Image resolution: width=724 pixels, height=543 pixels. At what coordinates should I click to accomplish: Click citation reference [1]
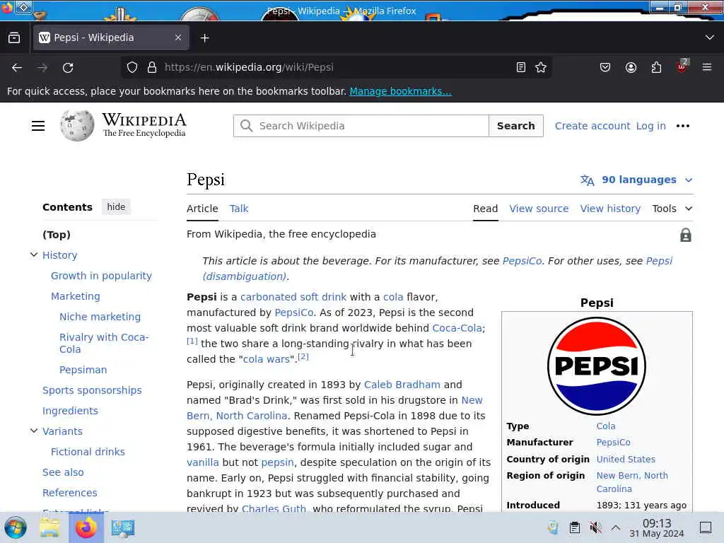pos(192,341)
